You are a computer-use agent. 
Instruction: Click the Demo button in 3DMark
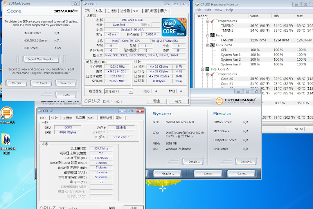(209, 174)
